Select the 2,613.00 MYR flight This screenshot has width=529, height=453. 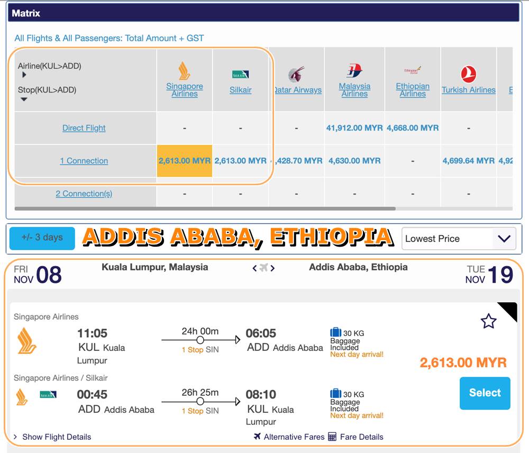click(x=485, y=393)
